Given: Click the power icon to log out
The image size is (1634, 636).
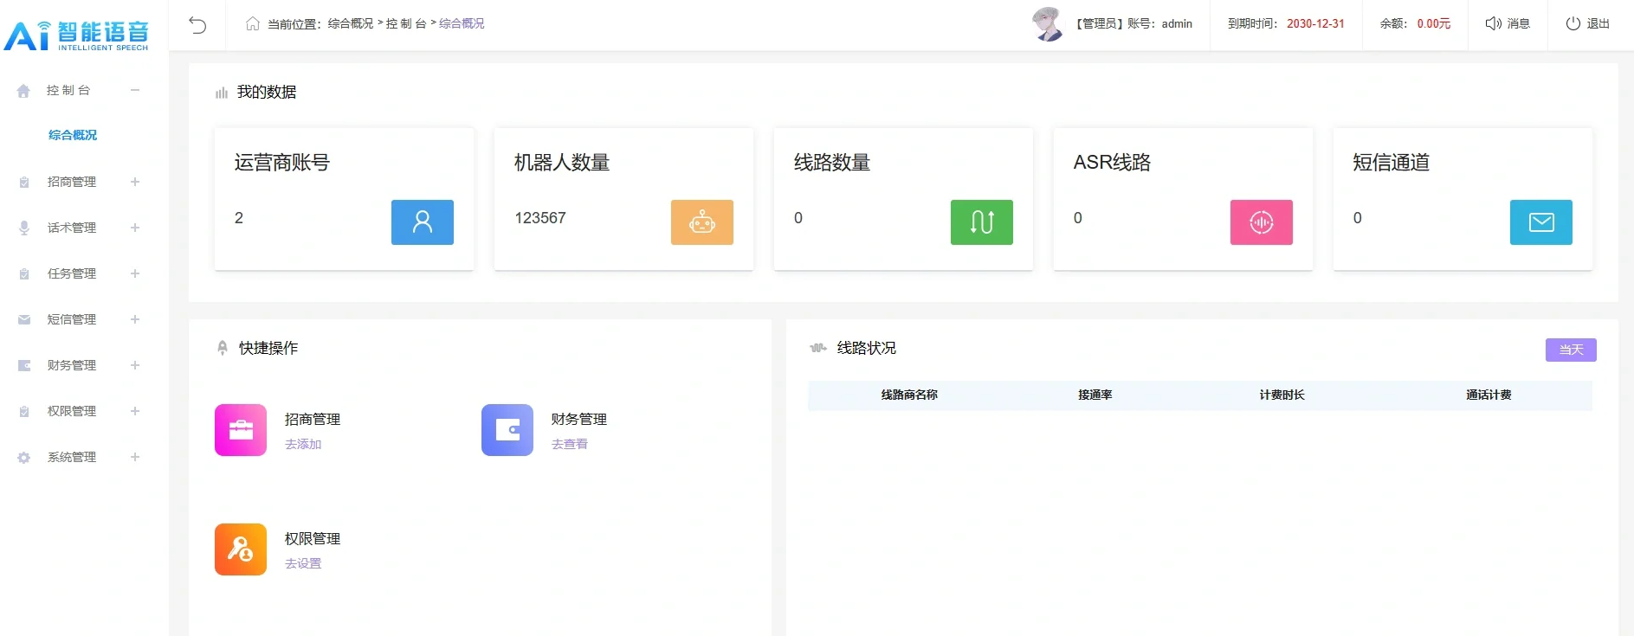Looking at the screenshot, I should (1573, 23).
